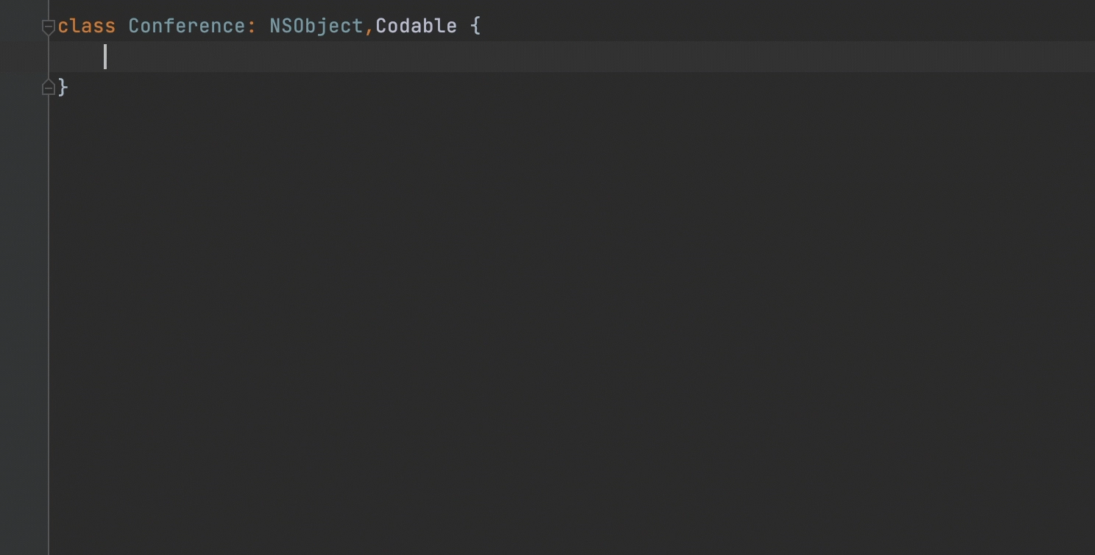Click the space between class and Conference
The width and height of the screenshot is (1095, 555).
click(x=122, y=26)
